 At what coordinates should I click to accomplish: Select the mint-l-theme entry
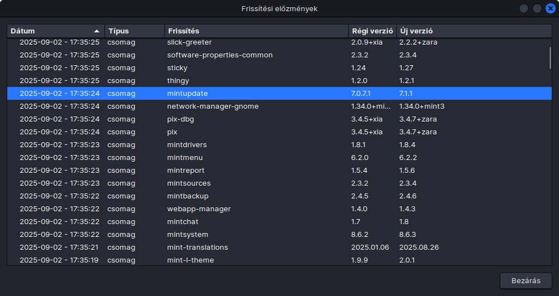pyautogui.click(x=279, y=260)
